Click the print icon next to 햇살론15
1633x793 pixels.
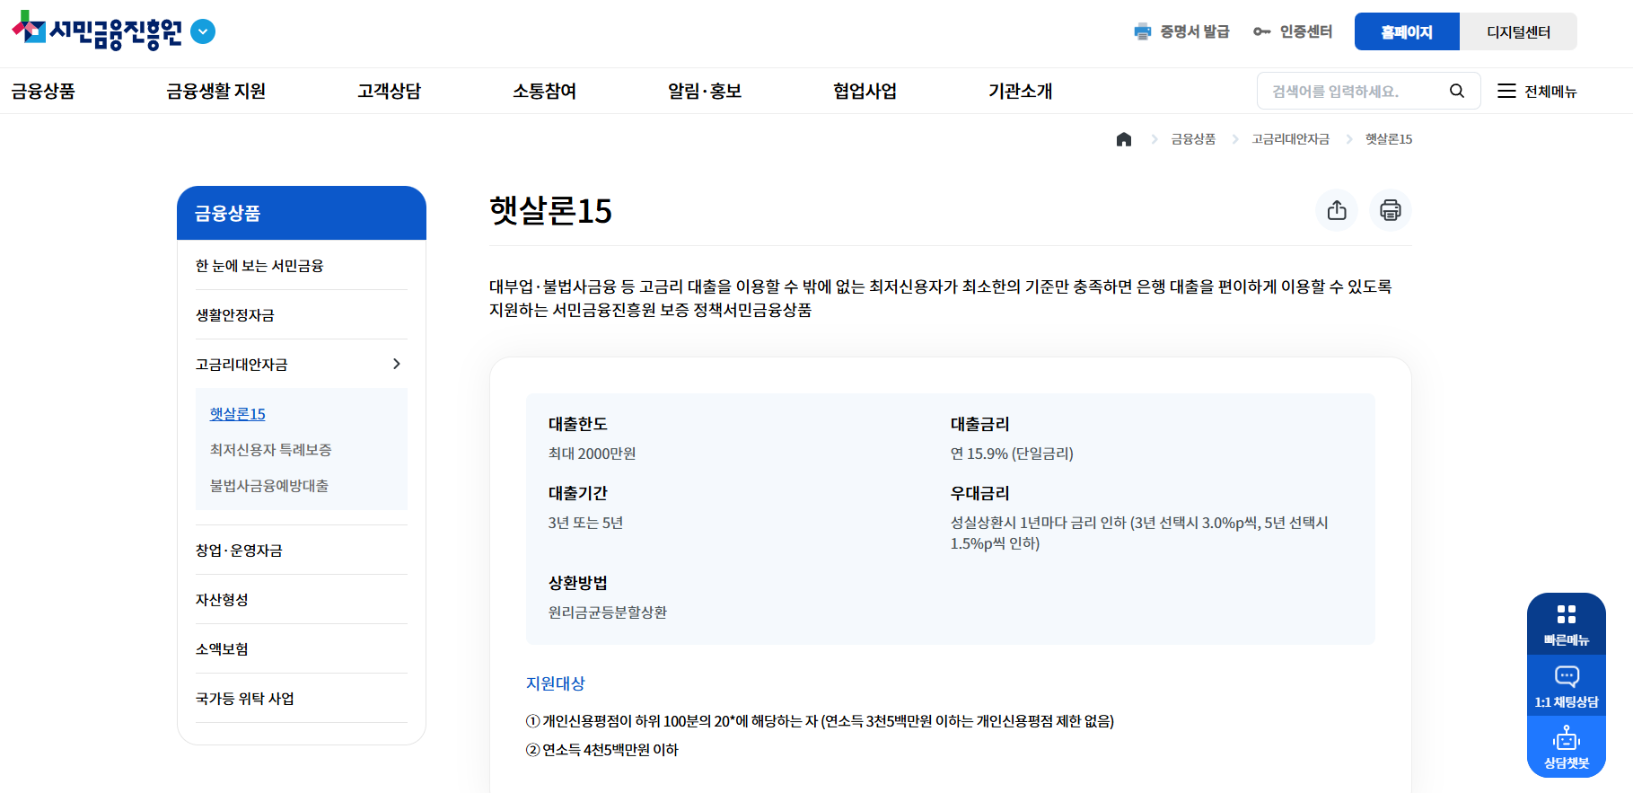[x=1391, y=210]
